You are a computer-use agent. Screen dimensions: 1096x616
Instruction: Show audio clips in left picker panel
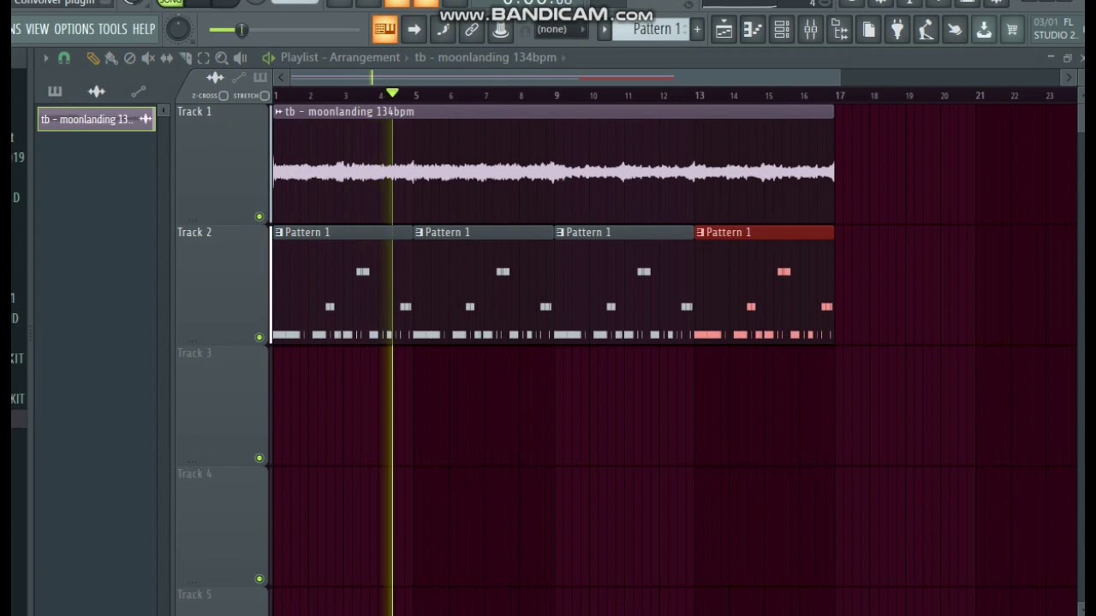[96, 92]
